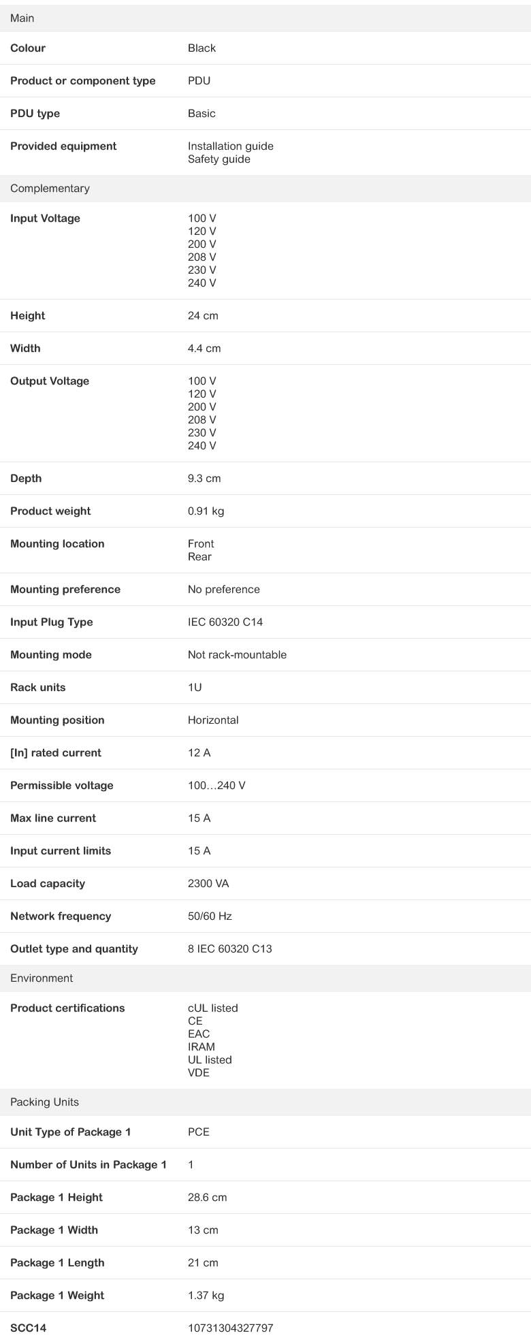Click the Packing Units section header
This screenshot has width=531, height=1344.
click(x=44, y=1102)
